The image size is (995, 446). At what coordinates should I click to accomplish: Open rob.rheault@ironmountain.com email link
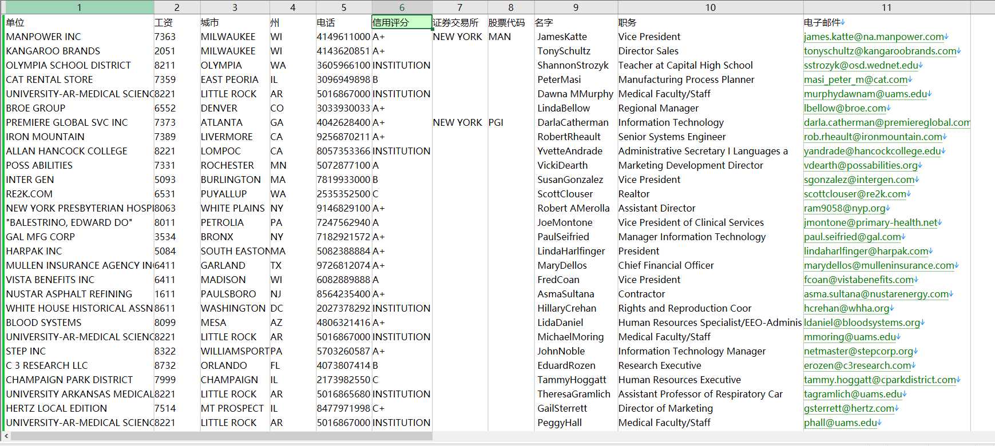pyautogui.click(x=873, y=137)
